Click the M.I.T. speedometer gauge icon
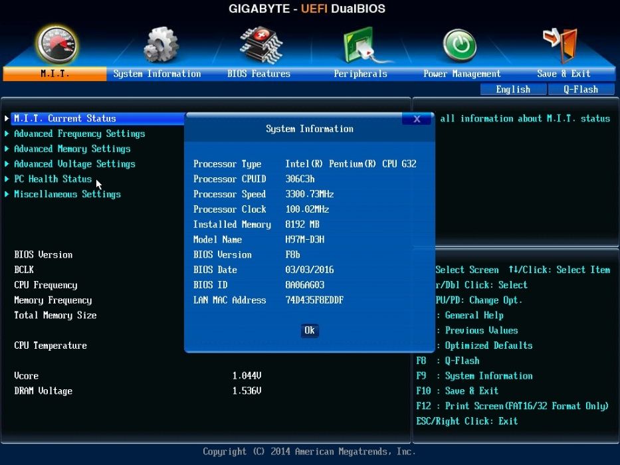 (58, 45)
